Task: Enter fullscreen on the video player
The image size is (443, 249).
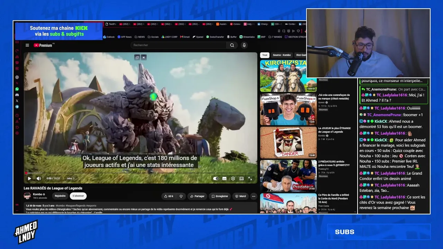Action: 250,178
